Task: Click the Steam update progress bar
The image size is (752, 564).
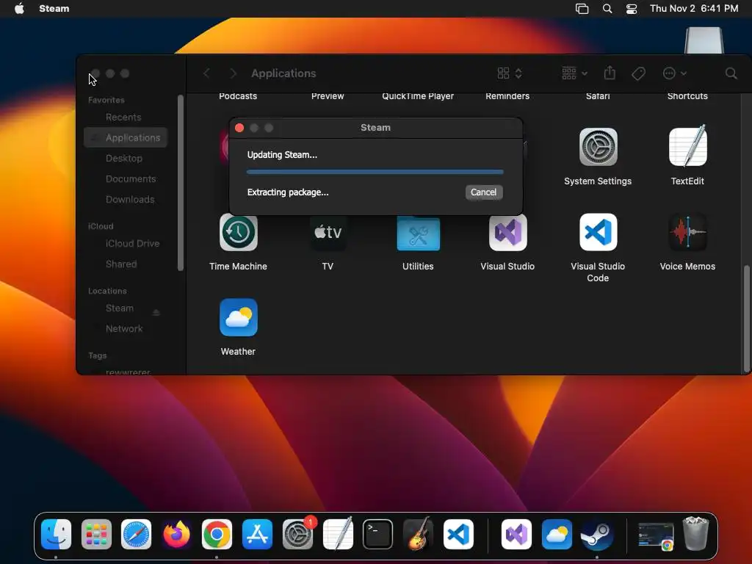Action: click(375, 172)
